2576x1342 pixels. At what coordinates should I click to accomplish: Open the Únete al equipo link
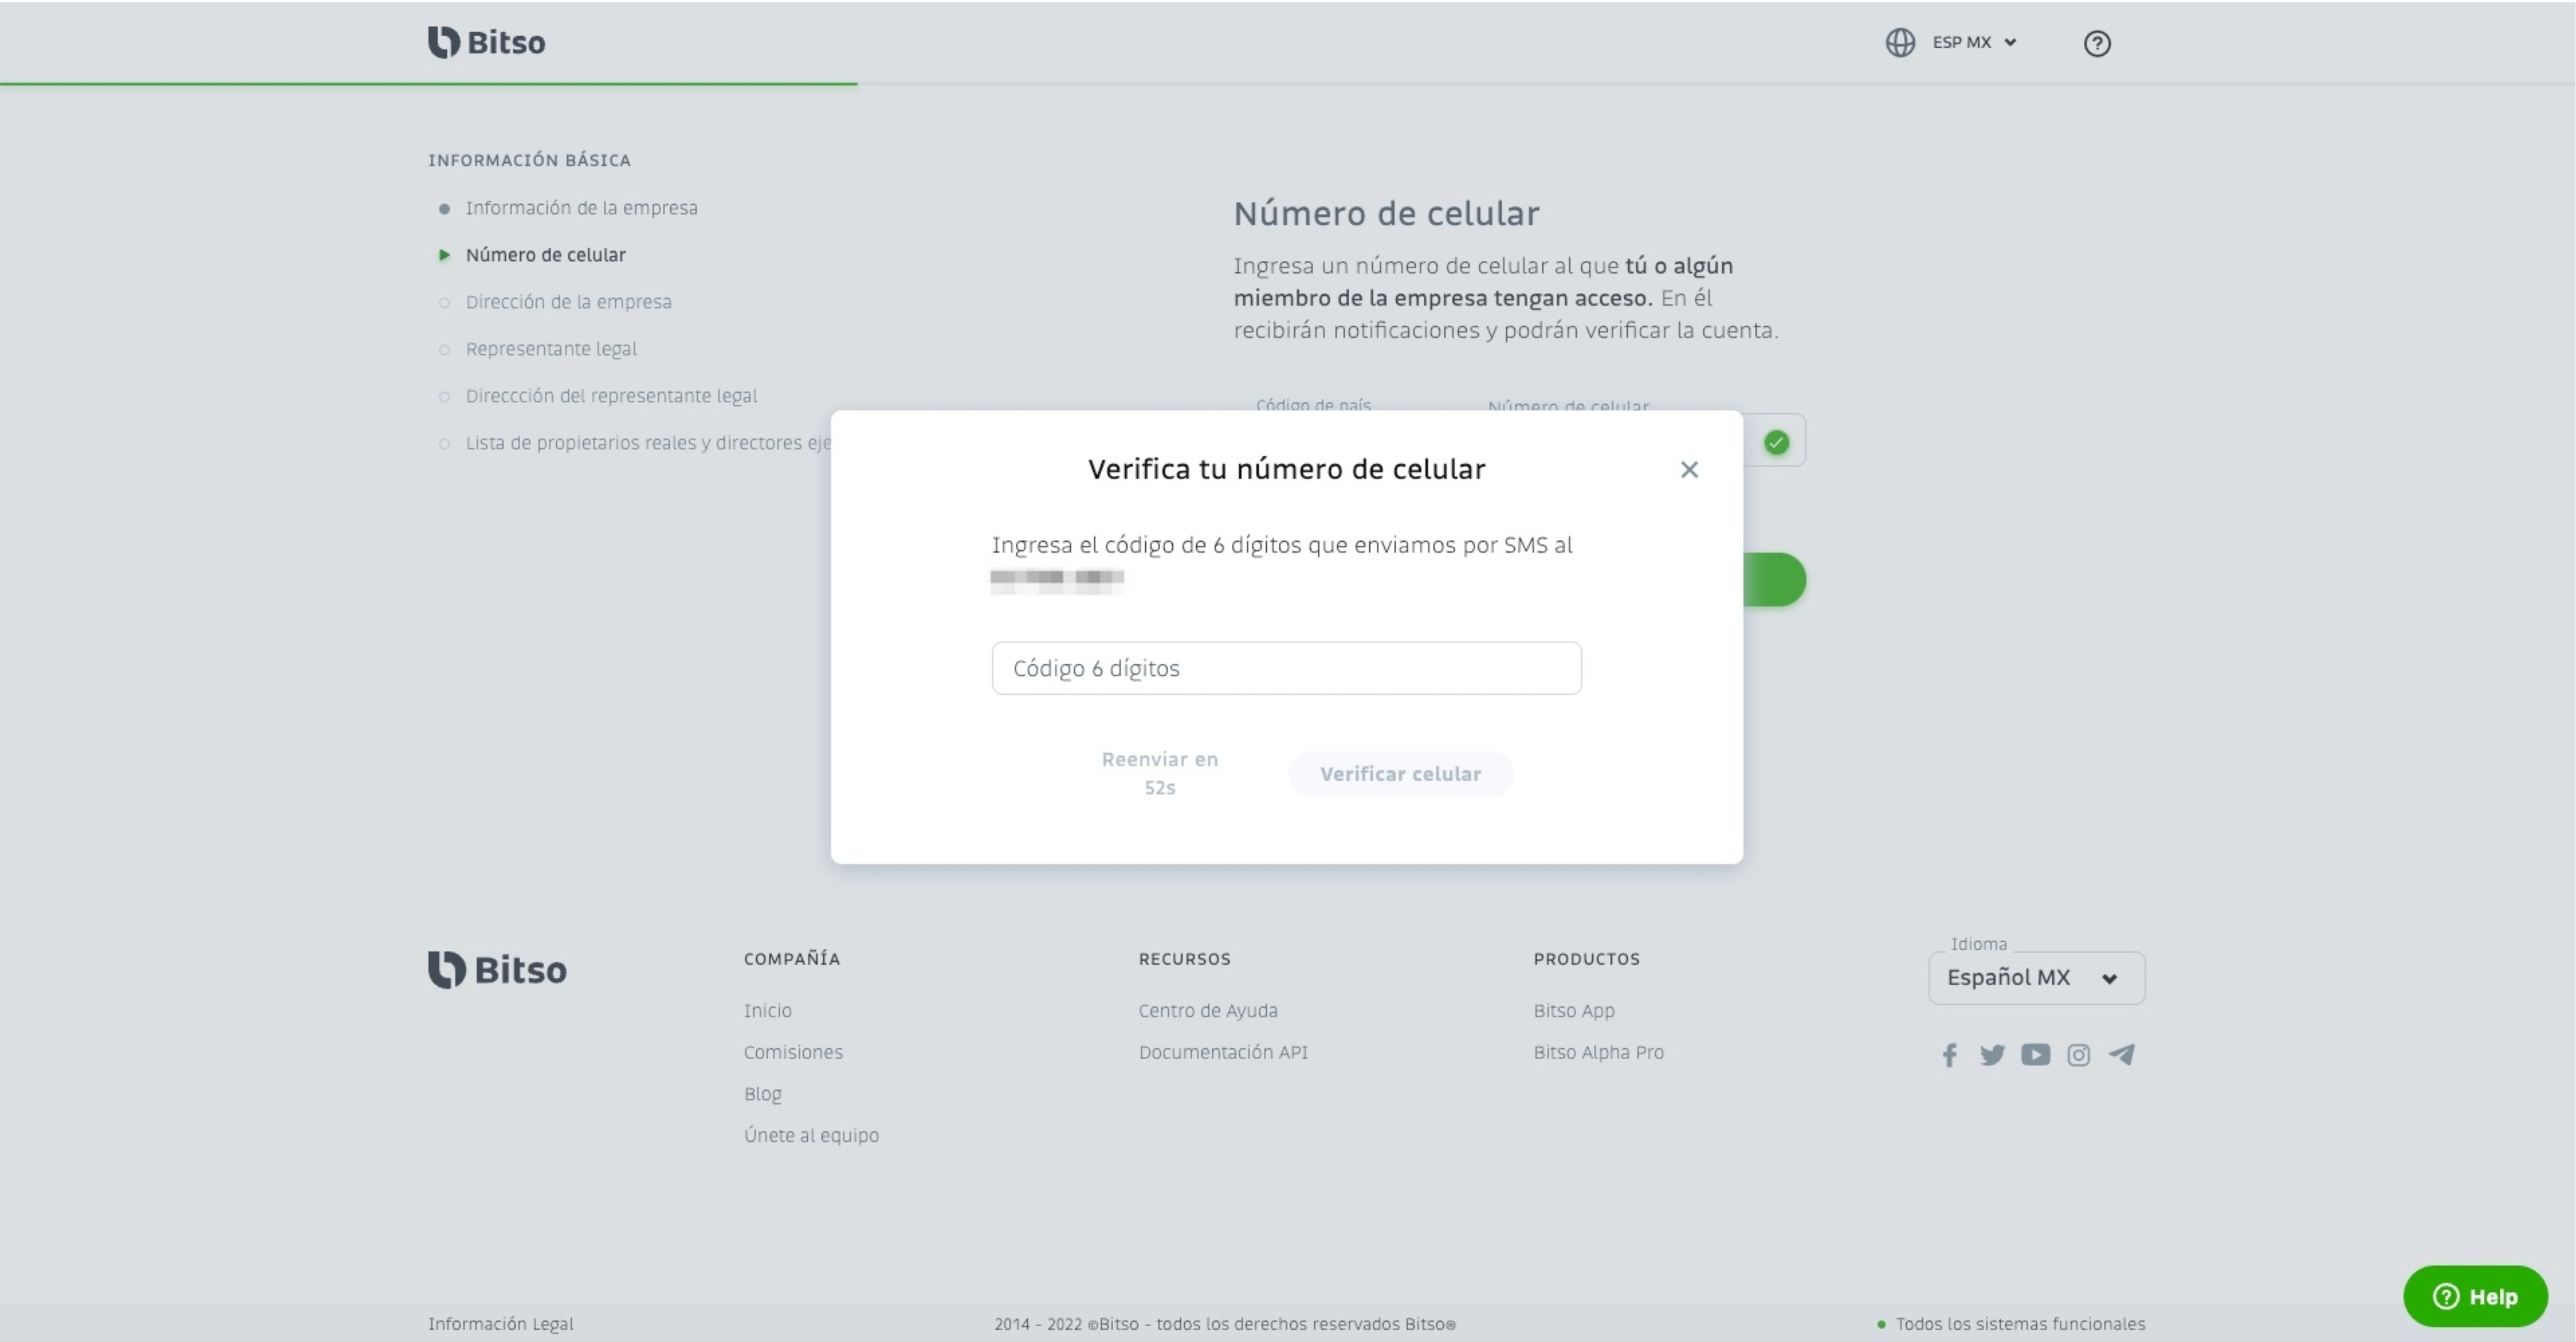(811, 1136)
